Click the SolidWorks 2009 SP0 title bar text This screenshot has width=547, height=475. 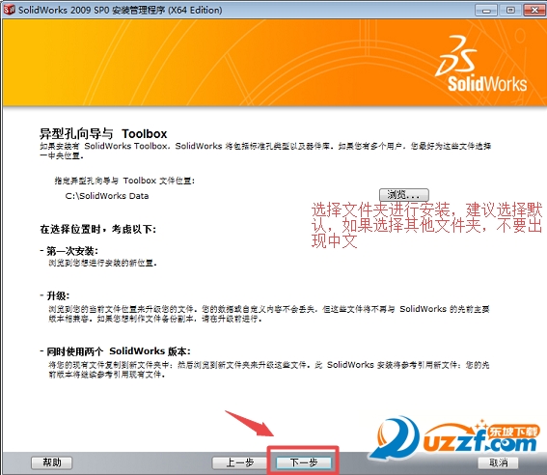[x=120, y=10]
